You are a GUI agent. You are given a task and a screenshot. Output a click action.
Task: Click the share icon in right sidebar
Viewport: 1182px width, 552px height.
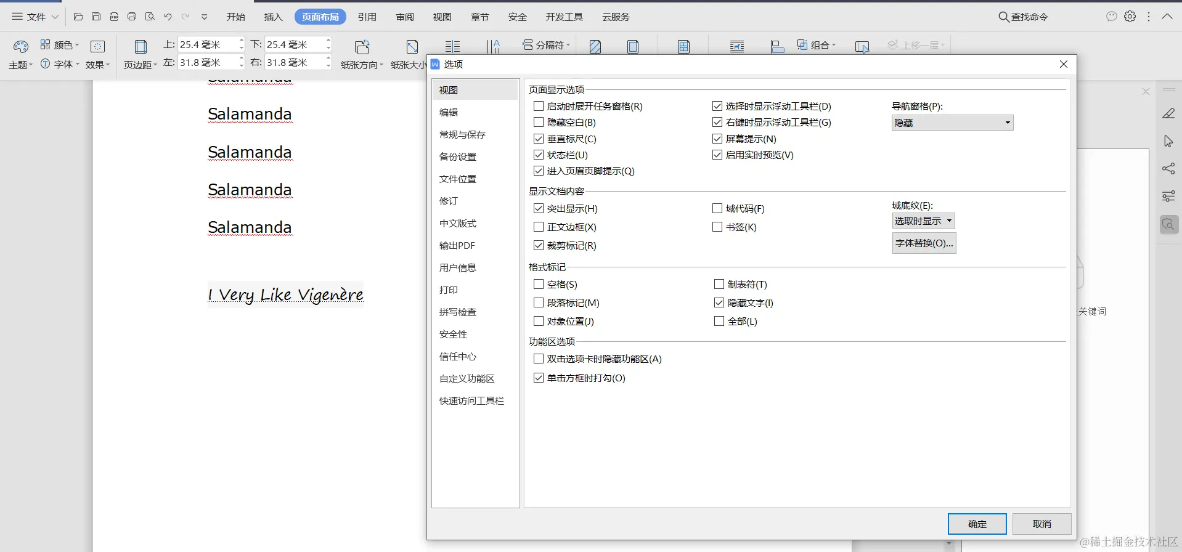1168,168
